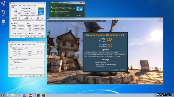
Task: Select the 显卡 tab in lower CPU-Z window
Action: (30, 44)
